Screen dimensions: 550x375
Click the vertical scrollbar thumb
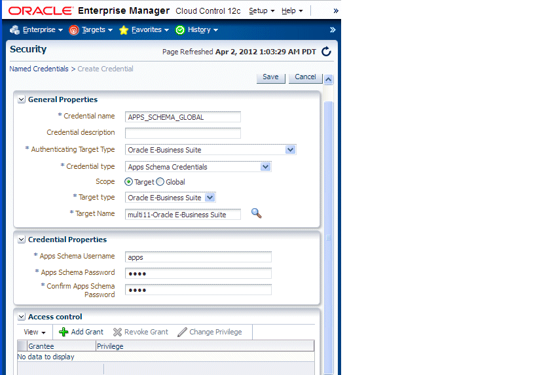pyautogui.click(x=329, y=238)
